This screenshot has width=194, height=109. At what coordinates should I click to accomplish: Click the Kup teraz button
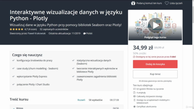155,74
